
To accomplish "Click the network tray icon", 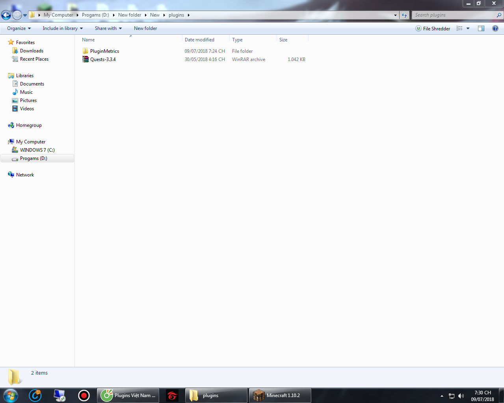I will click(x=452, y=396).
